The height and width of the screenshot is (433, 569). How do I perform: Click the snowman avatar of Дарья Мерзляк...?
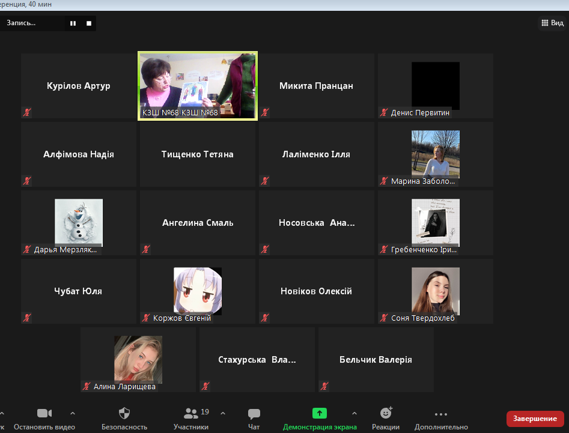79,222
